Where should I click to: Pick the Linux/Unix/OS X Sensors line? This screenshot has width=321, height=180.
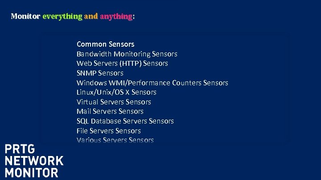click(116, 92)
